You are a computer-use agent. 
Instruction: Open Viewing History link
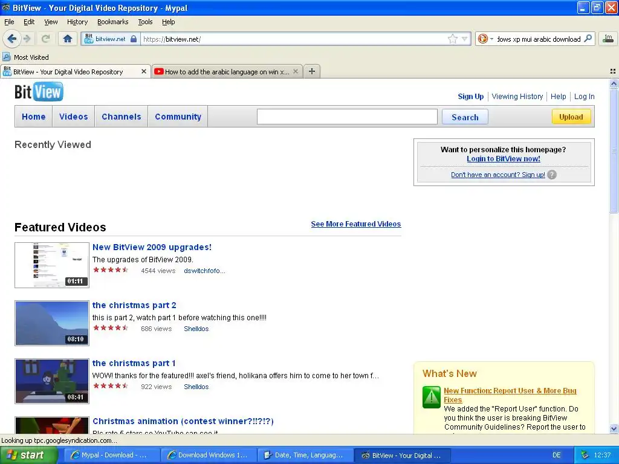(x=517, y=97)
